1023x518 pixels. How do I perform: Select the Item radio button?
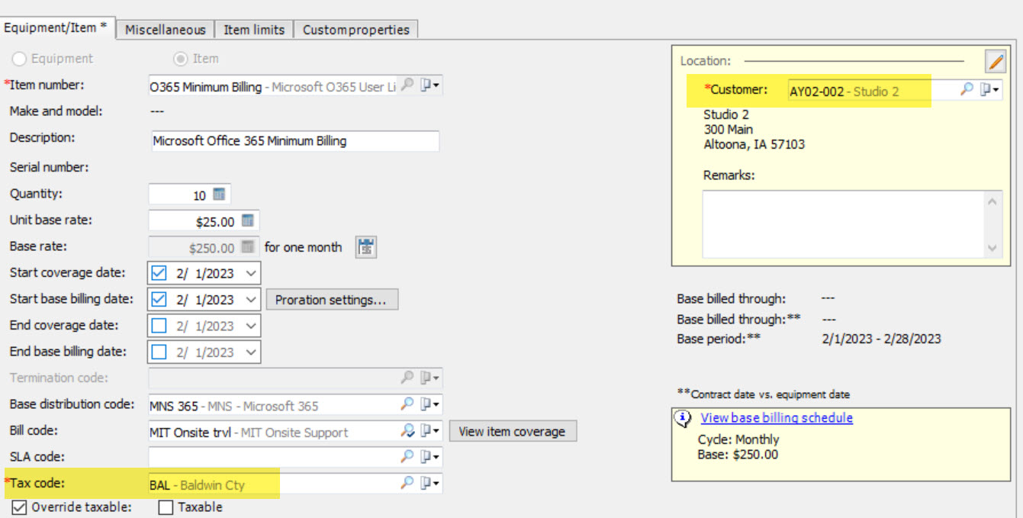pyautogui.click(x=181, y=59)
